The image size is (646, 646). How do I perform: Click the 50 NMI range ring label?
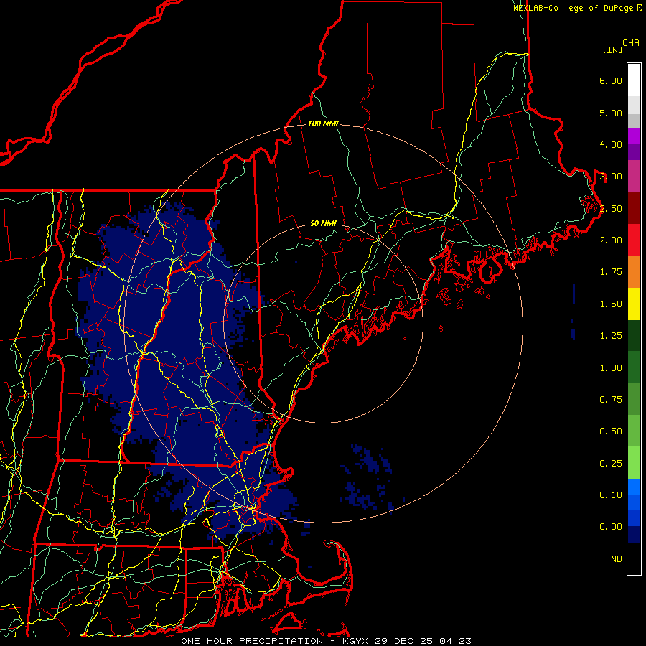tap(323, 223)
